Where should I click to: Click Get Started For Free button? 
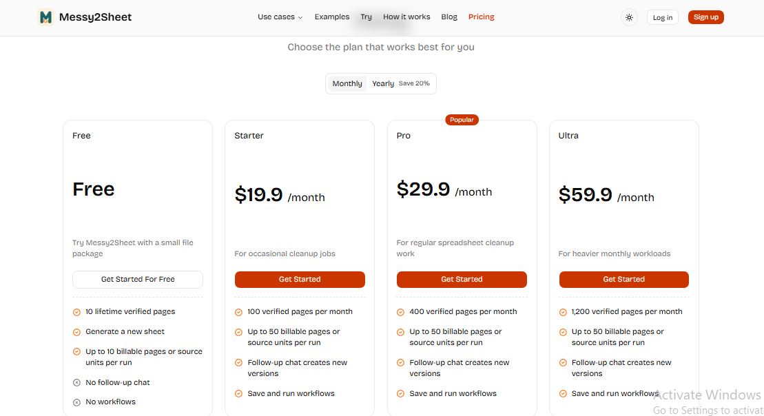click(x=138, y=280)
